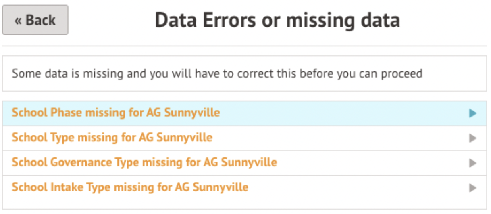
Task: Select the School Type error row
Action: click(322, 138)
